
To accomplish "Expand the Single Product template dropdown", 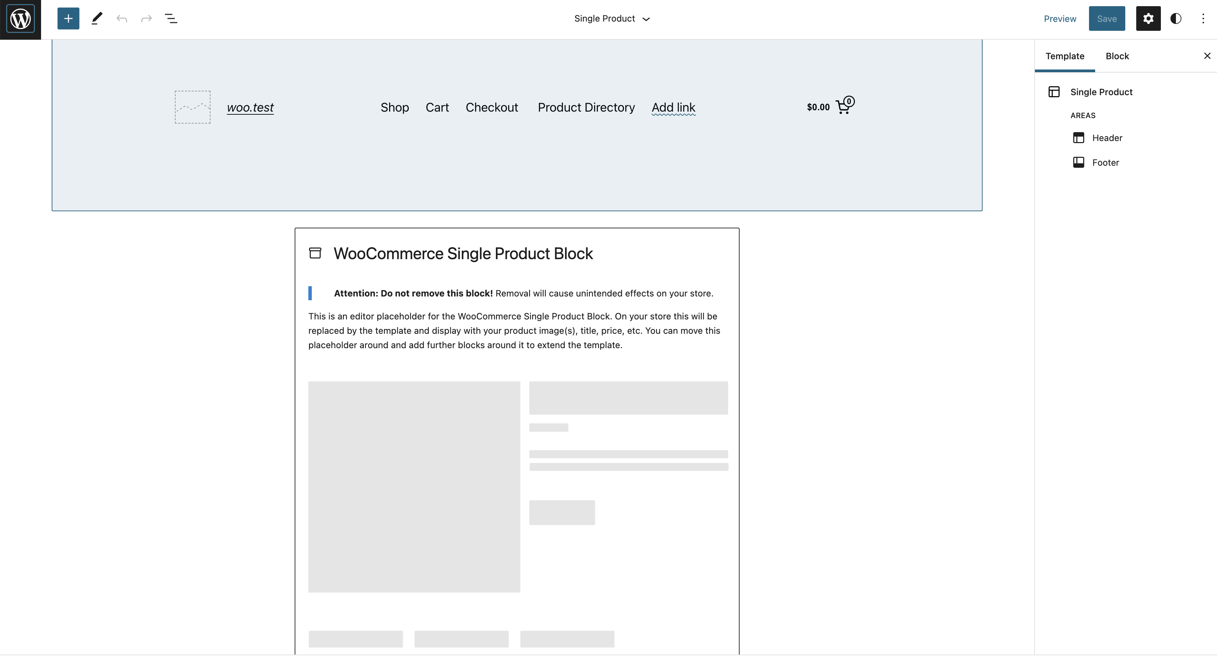I will point(612,18).
